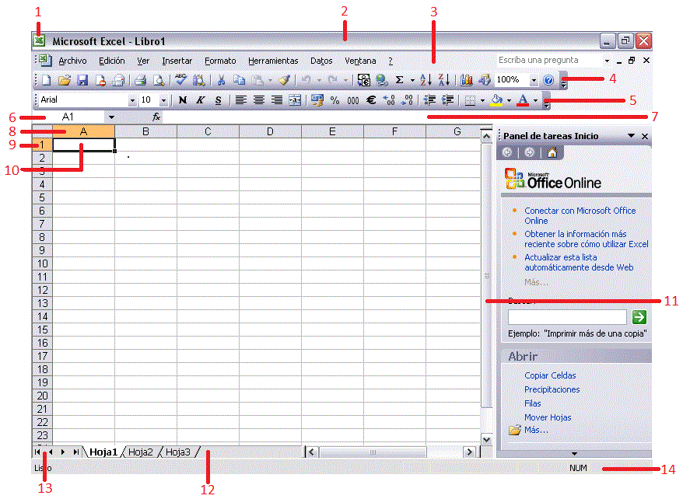Image resolution: width=683 pixels, height=499 pixels.
Task: Click Actualizar esta lista automáticamente link
Action: (x=579, y=263)
